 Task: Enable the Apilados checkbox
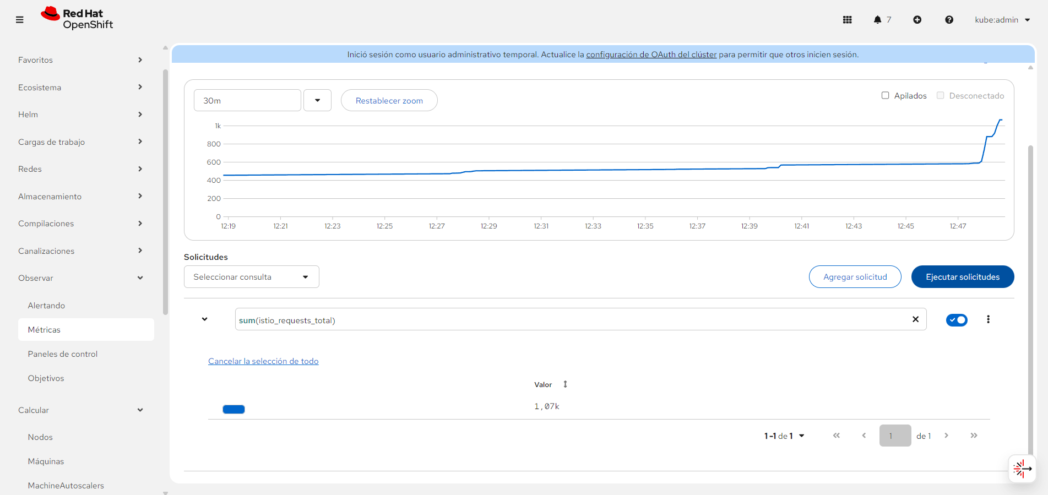click(x=886, y=96)
